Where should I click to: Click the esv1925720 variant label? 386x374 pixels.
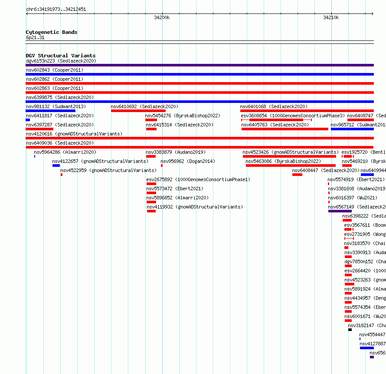pos(363,152)
